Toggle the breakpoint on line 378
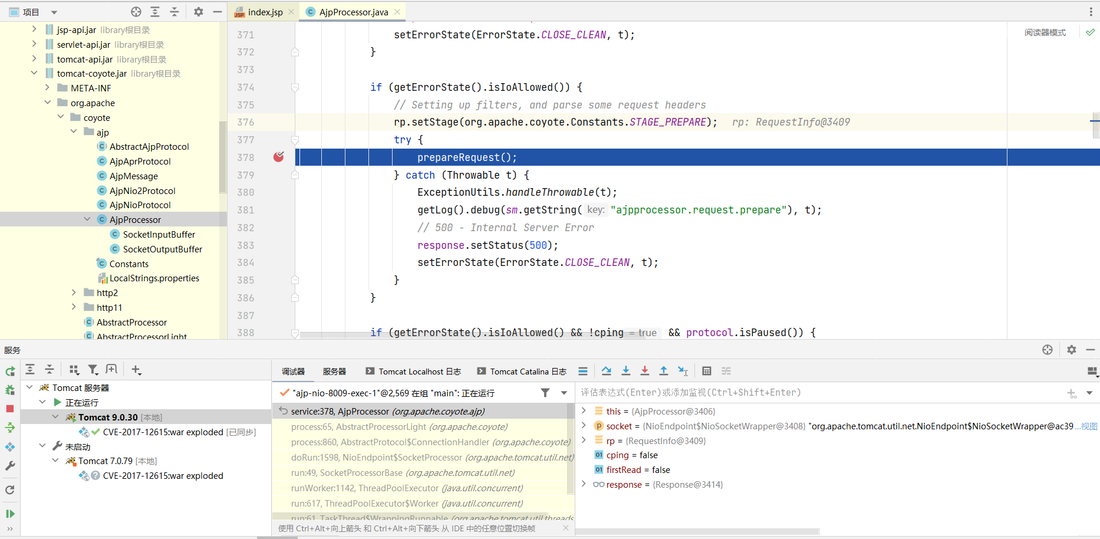Viewport: 1100px width, 539px height. 279,157
